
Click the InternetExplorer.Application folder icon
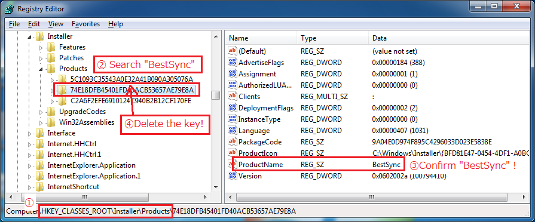tap(39, 165)
